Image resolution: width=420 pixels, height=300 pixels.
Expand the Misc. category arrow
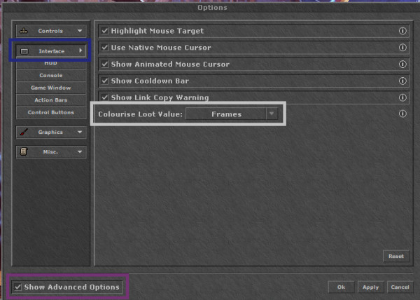[80, 151]
